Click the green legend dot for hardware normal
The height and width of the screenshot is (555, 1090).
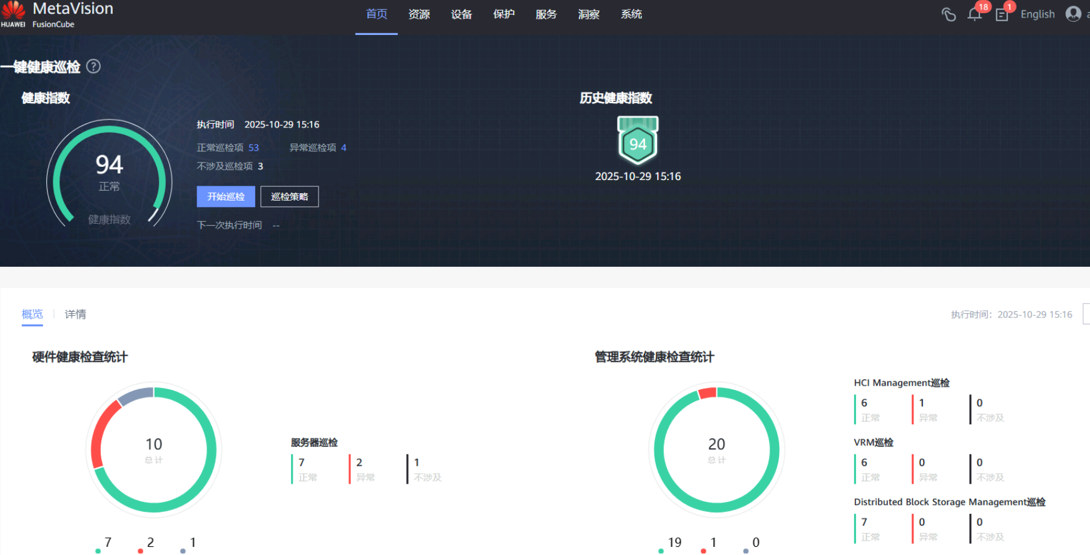[98, 551]
